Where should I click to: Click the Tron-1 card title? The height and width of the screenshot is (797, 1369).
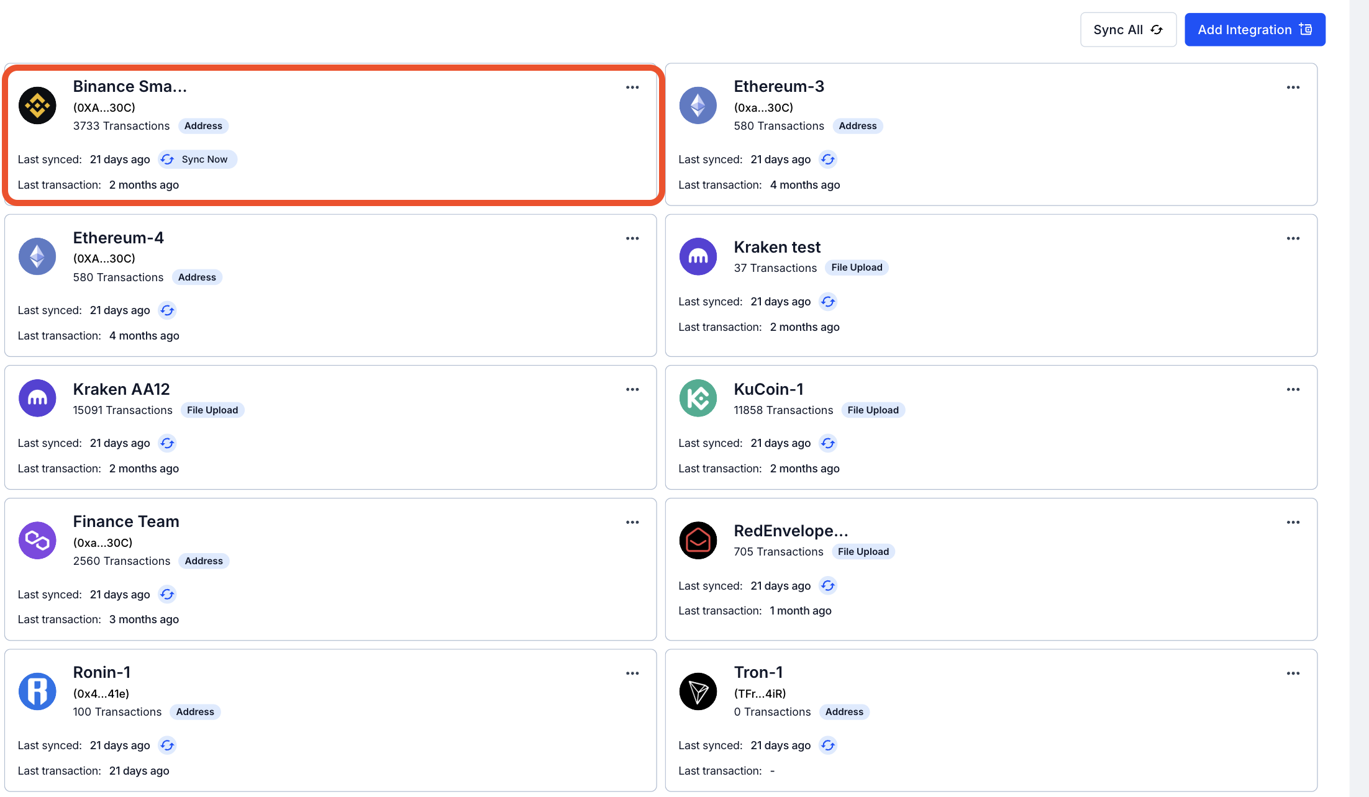[758, 672]
